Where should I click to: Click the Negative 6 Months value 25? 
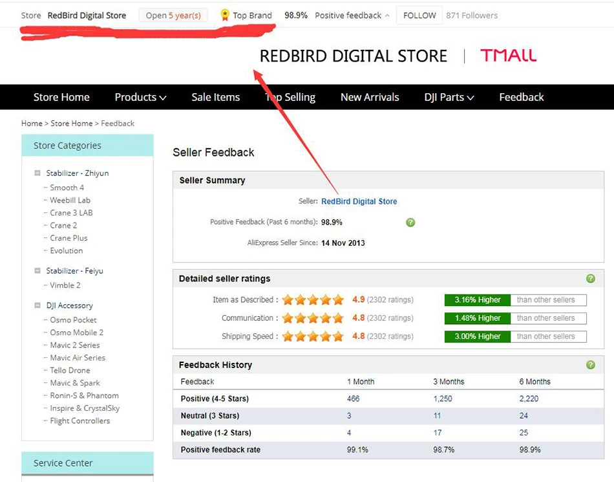click(524, 433)
